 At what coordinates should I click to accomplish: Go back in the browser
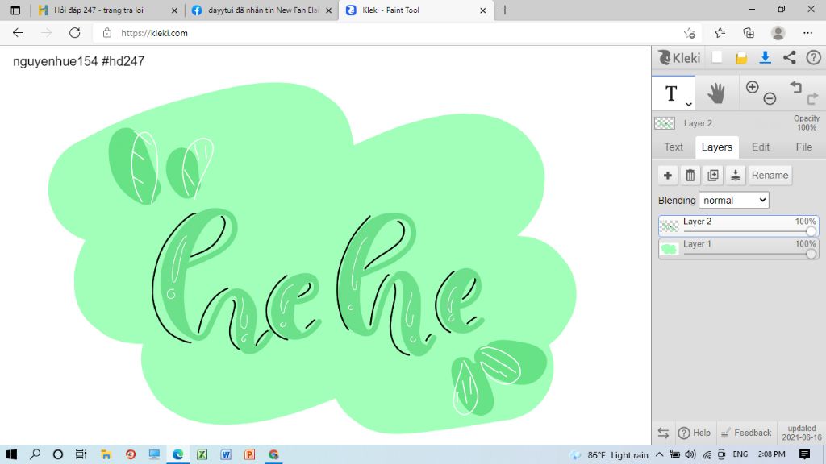[18, 32]
